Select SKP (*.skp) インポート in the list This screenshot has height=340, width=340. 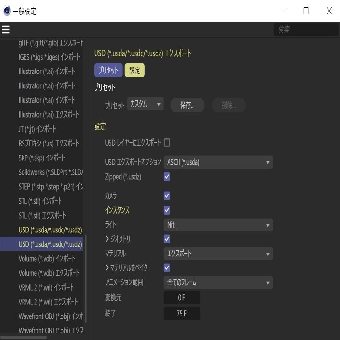coord(41,158)
